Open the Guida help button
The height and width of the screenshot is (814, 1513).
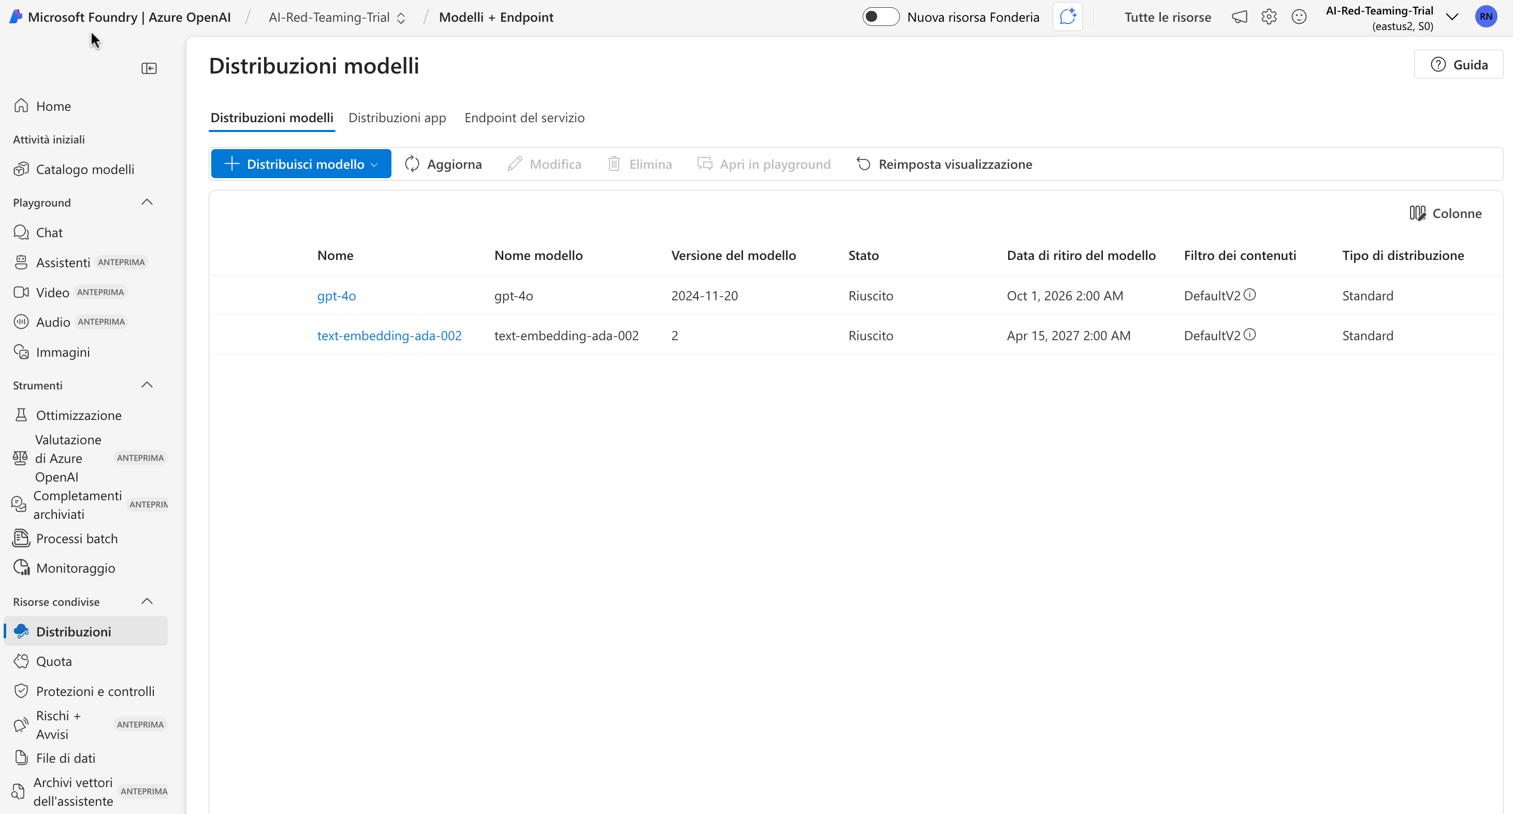(1459, 65)
